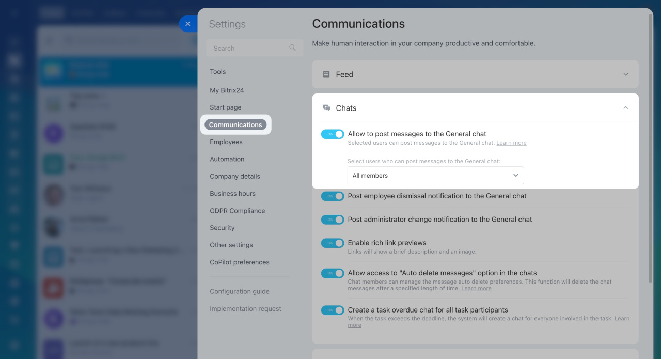Turn off administrator change notification switch
Viewport: 661px width, 359px height.
click(333, 220)
